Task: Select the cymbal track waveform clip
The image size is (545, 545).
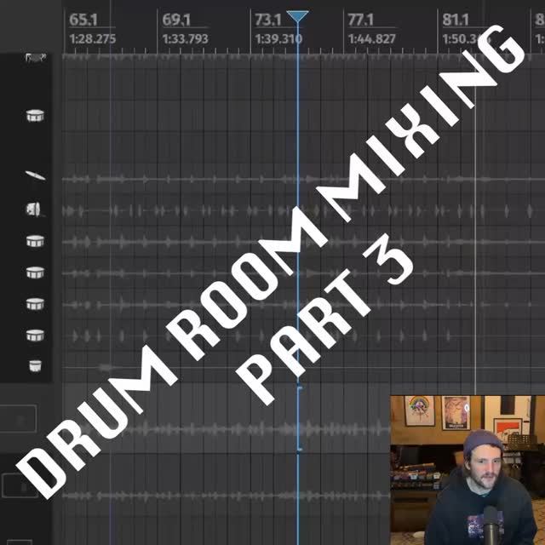Action: coord(303,180)
